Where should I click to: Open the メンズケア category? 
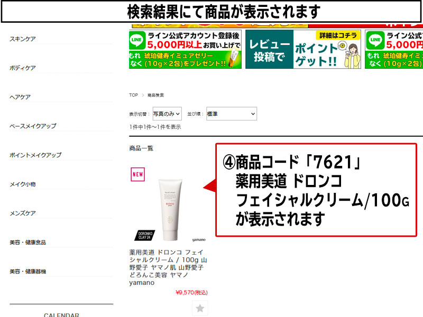23,213
